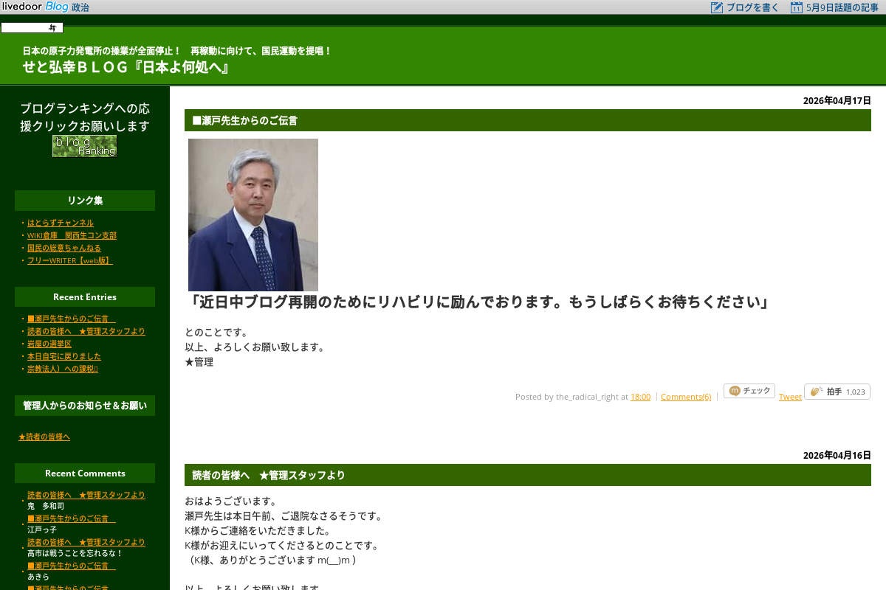Click the Recent Entries sidebar heading
The image size is (886, 590).
[x=85, y=297]
